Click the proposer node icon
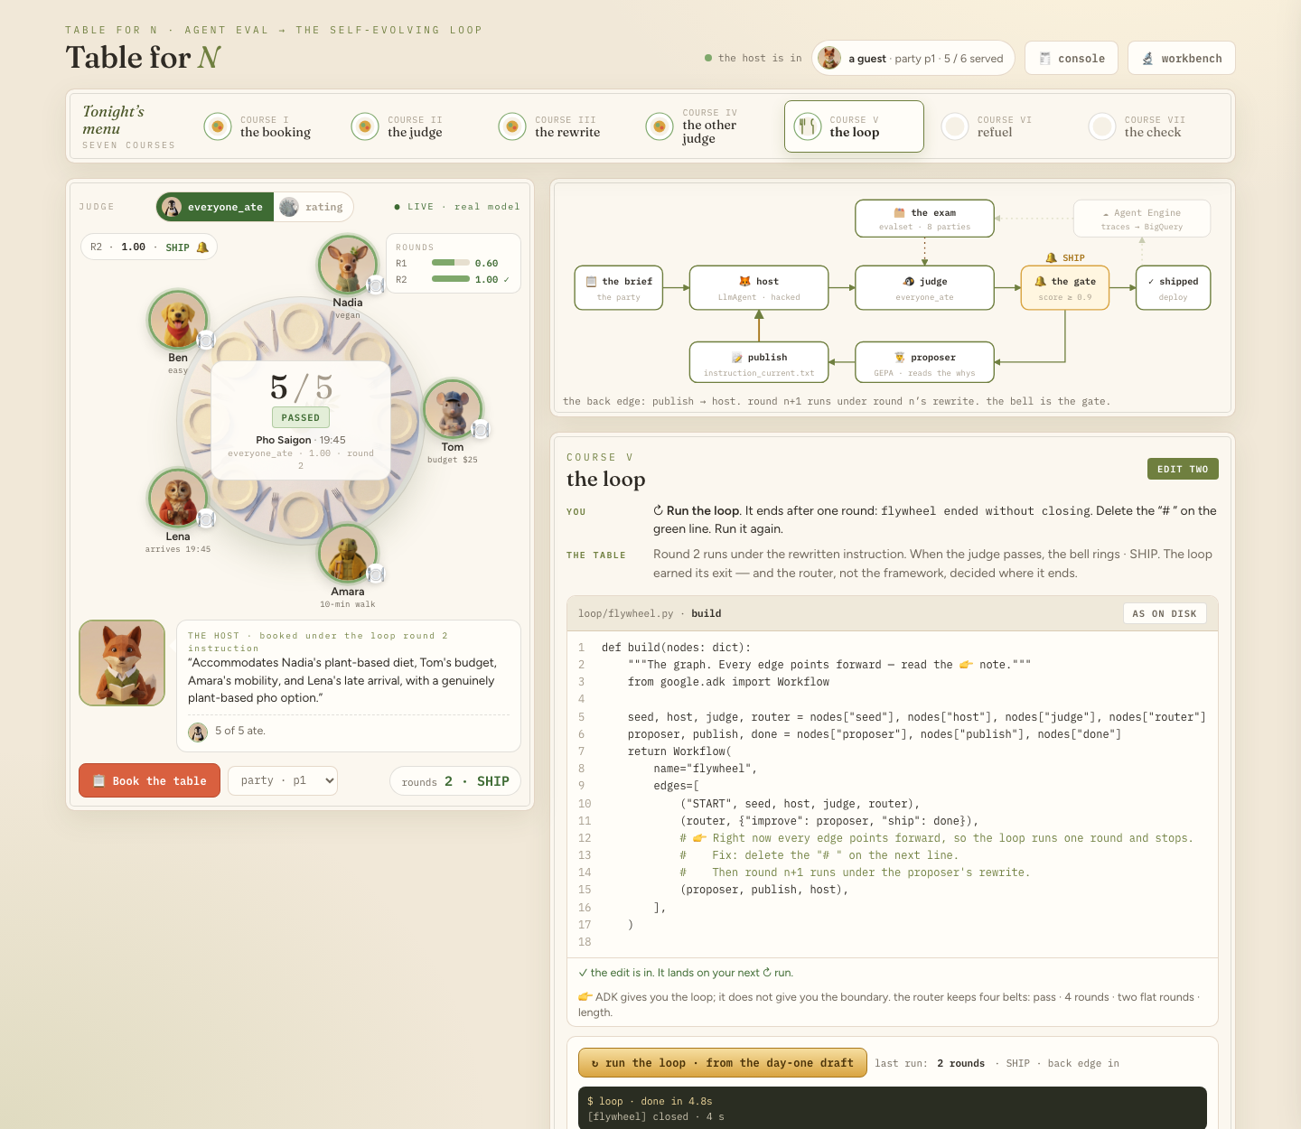The image size is (1301, 1129). coord(899,357)
